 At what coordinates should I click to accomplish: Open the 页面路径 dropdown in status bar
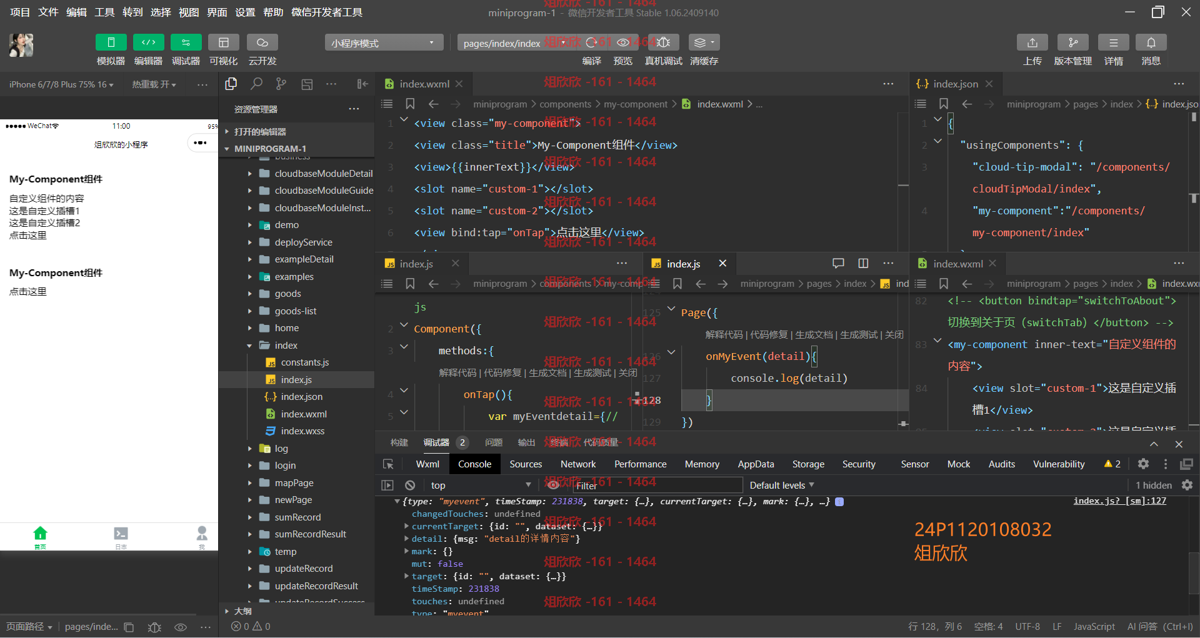[29, 627]
